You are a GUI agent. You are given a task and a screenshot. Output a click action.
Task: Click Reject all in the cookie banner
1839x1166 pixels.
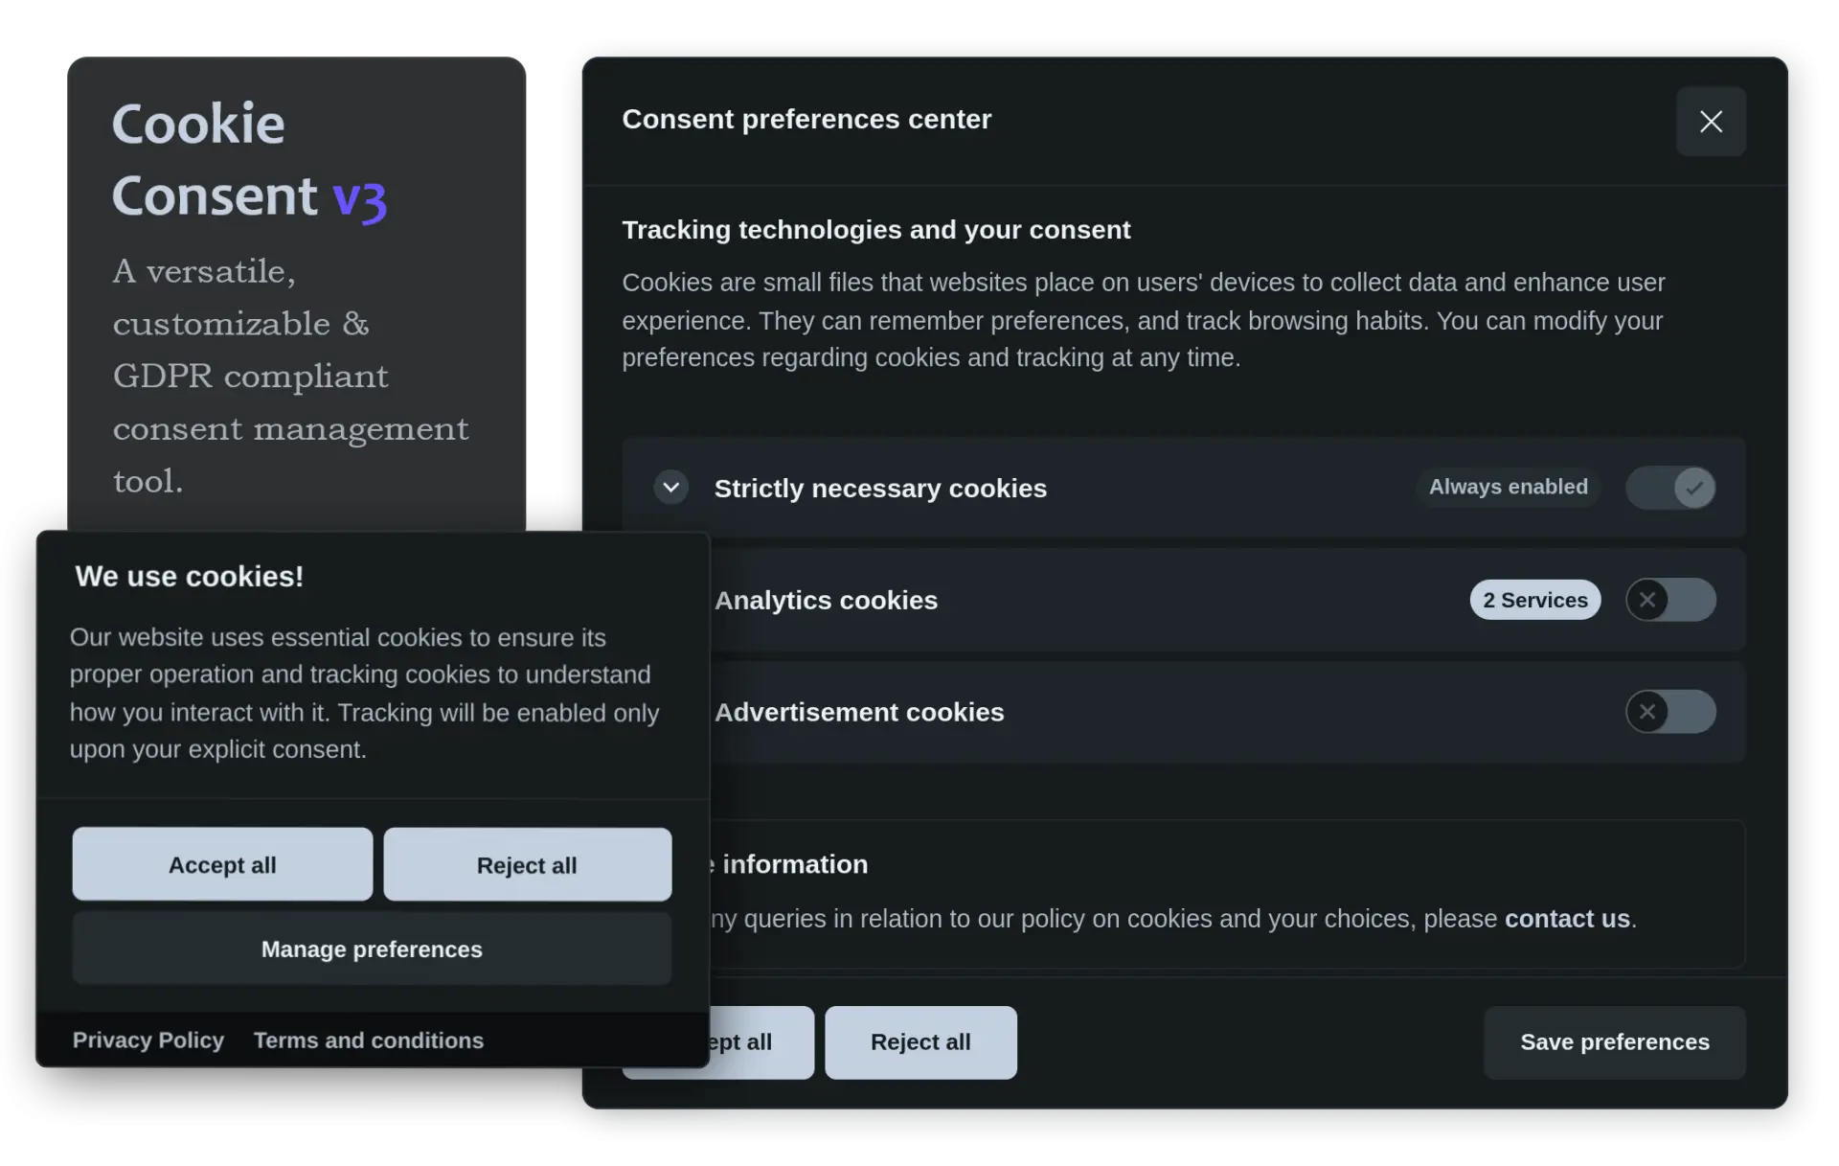click(x=527, y=864)
